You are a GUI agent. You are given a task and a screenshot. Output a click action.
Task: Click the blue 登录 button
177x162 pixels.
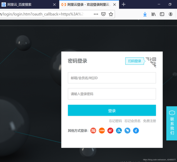[112, 110]
